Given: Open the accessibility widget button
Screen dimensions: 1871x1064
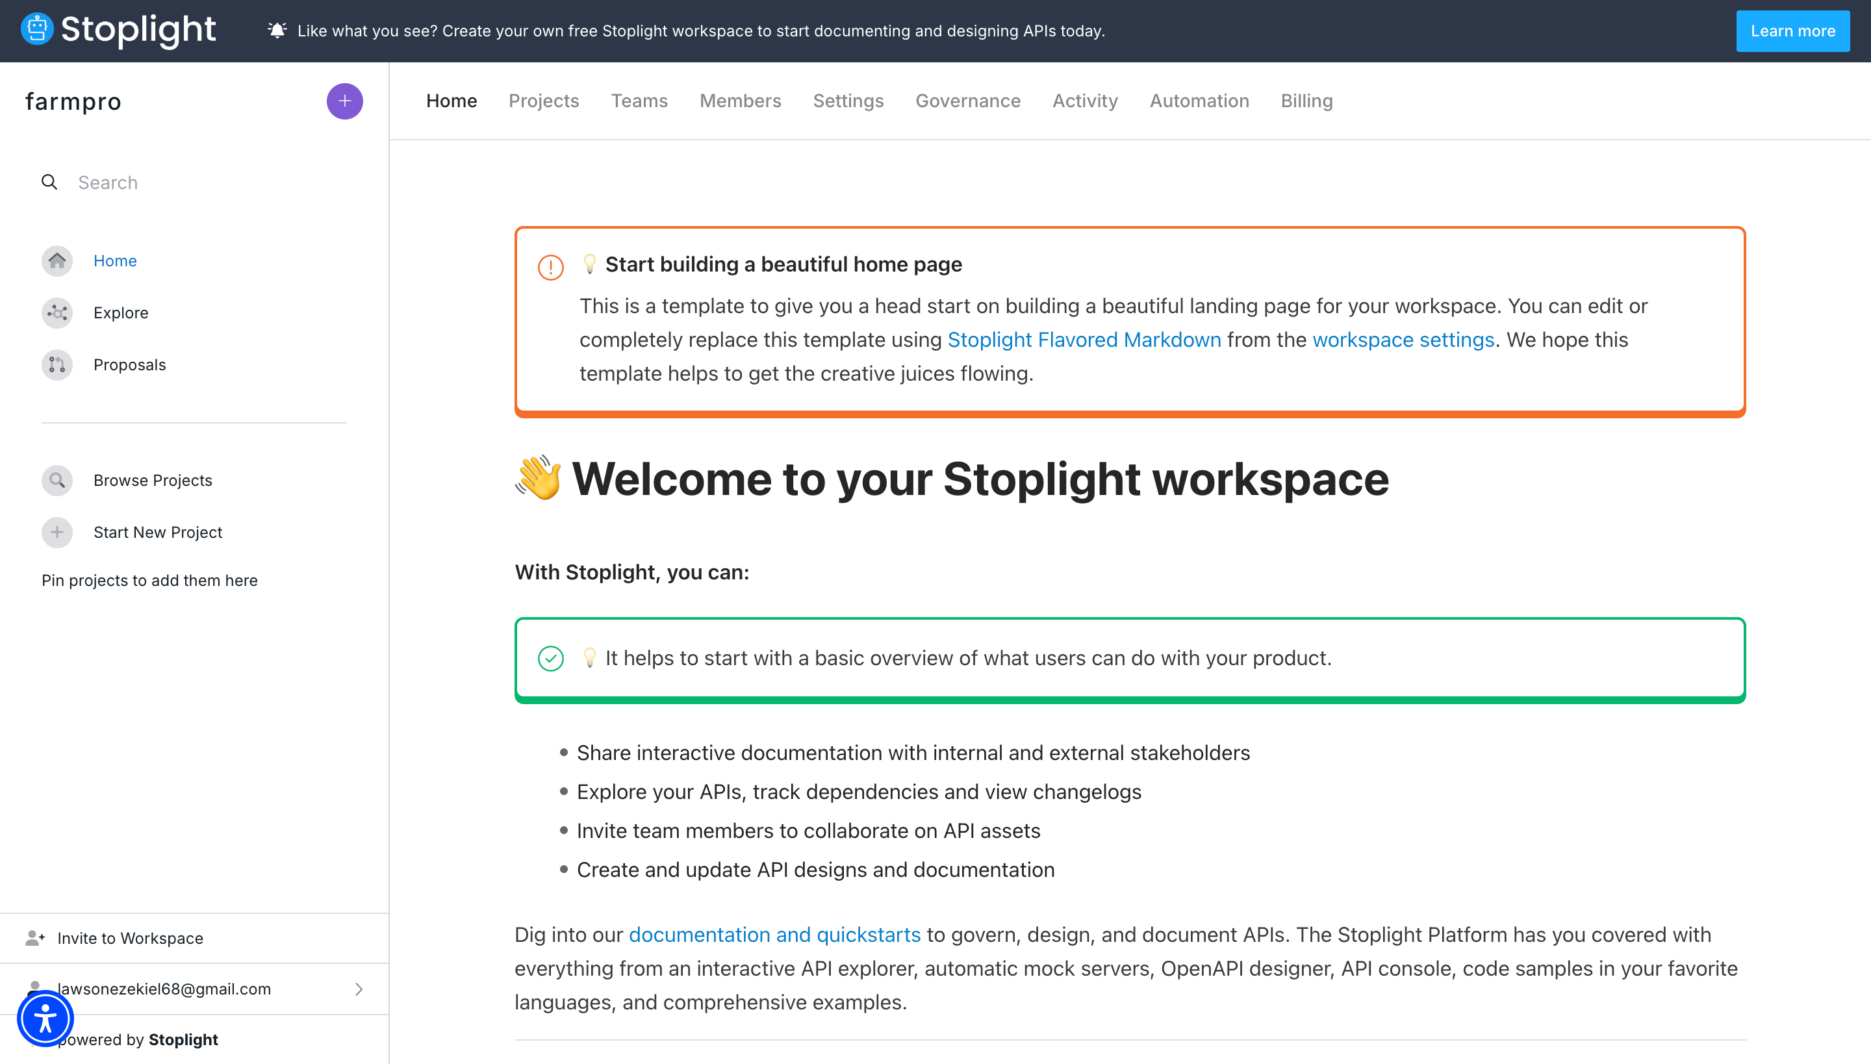Looking at the screenshot, I should [45, 1018].
